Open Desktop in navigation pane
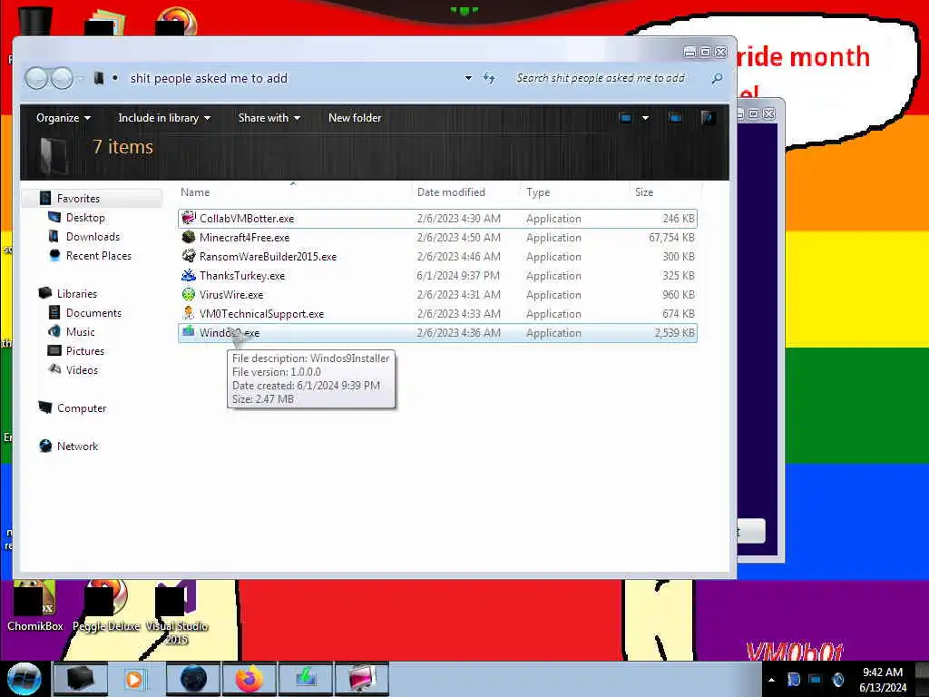This screenshot has height=697, width=929. (x=85, y=218)
